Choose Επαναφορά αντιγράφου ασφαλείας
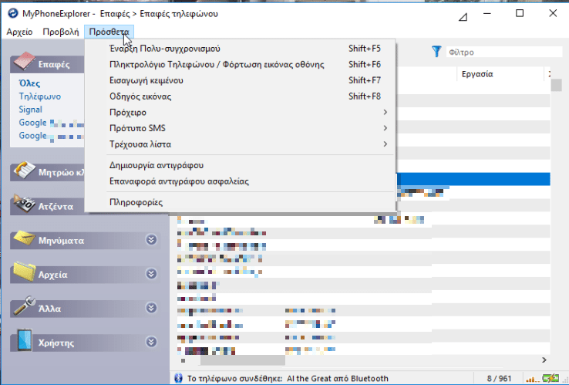 241,181
